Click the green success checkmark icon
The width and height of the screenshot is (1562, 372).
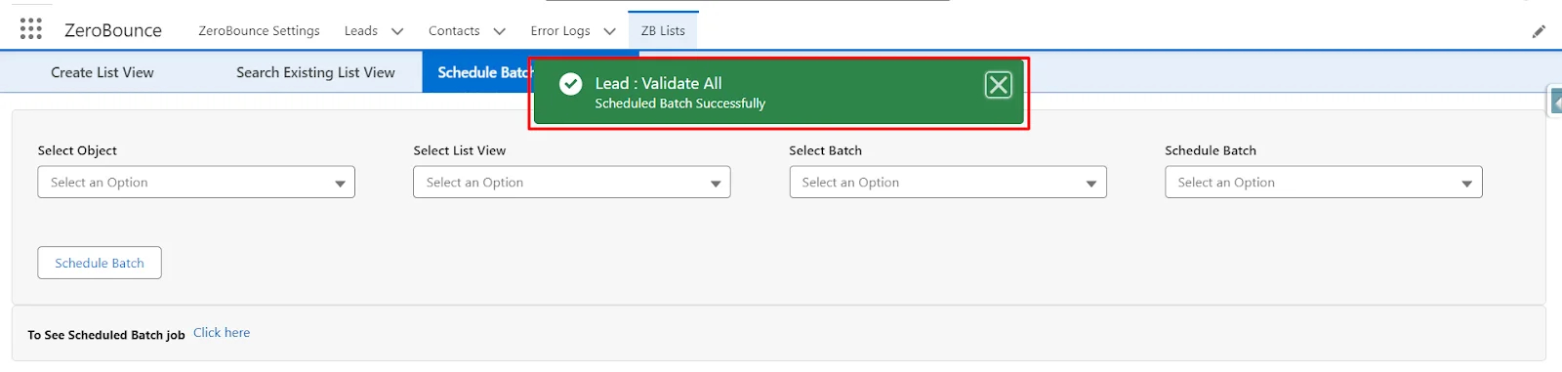coord(570,84)
